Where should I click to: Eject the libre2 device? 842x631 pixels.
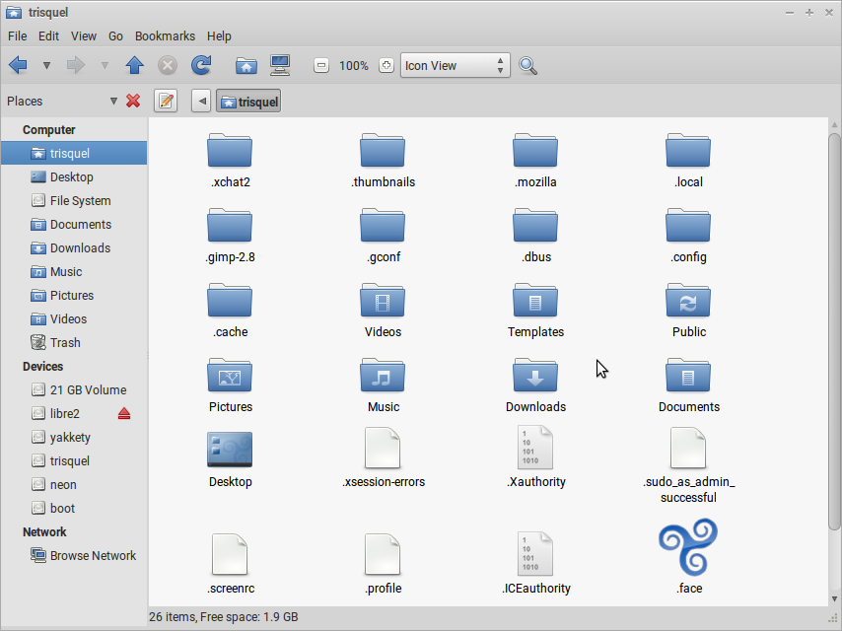tap(124, 413)
